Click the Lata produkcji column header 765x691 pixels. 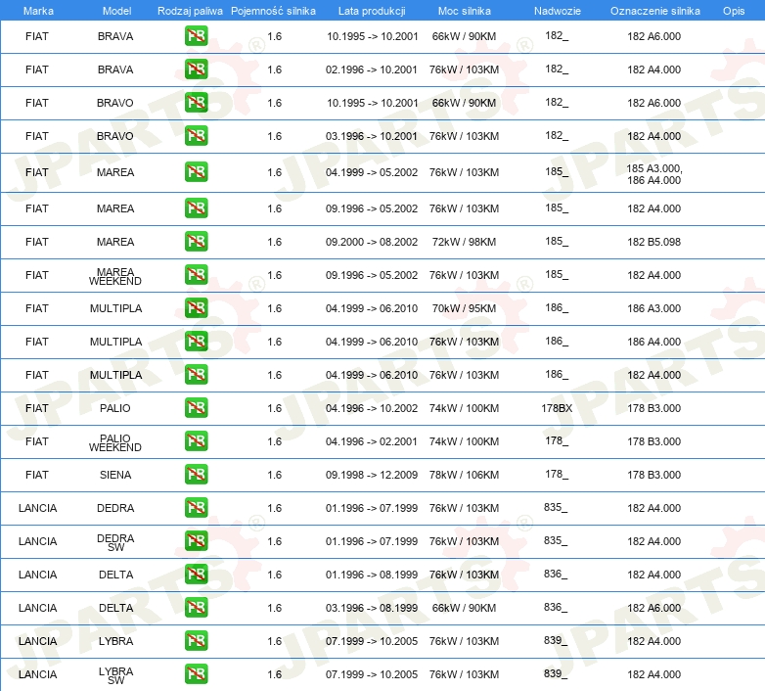point(372,11)
